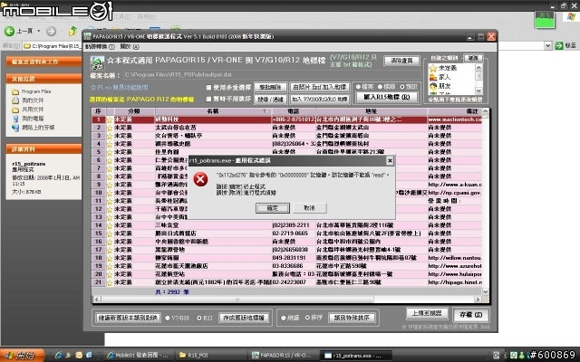Image resolution: width=580 pixels, height=362 pixels.
Task: Open the 動態轉換 menu
Action: (x=100, y=46)
